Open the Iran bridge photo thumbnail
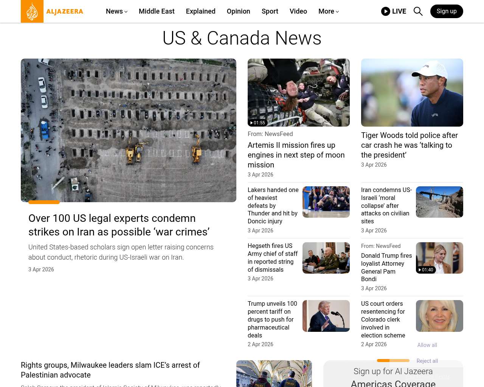This screenshot has height=387, width=484. [439, 202]
